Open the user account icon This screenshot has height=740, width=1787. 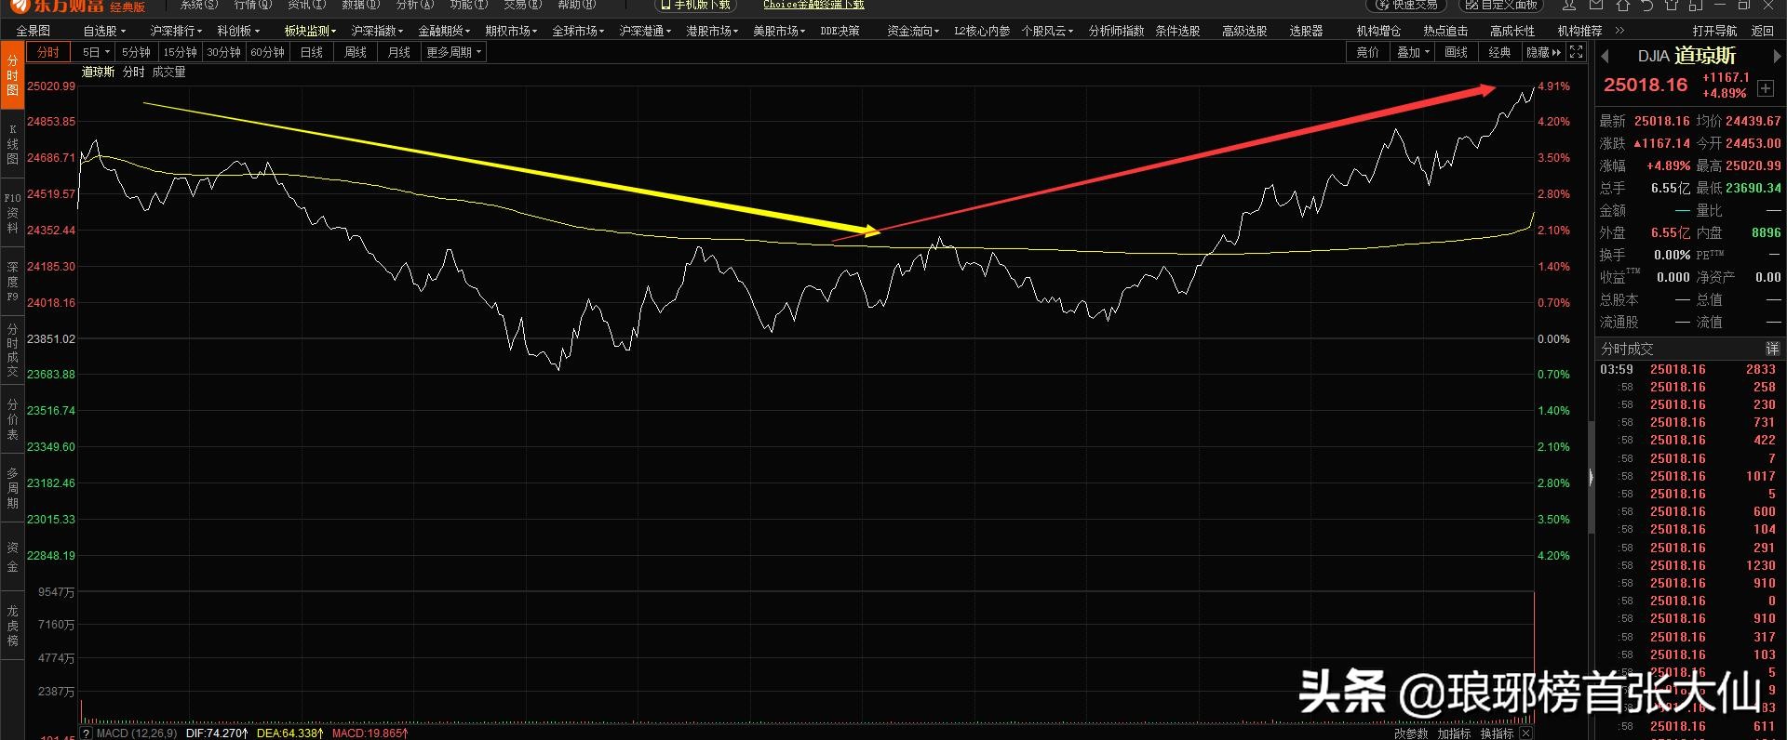[1569, 5]
